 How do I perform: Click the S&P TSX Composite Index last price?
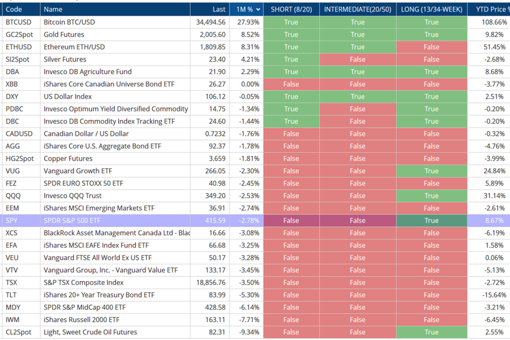click(x=210, y=283)
